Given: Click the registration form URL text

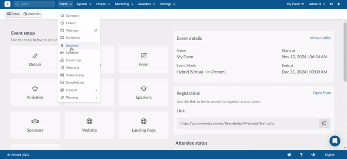Looking at the screenshot, I should 227,123.
